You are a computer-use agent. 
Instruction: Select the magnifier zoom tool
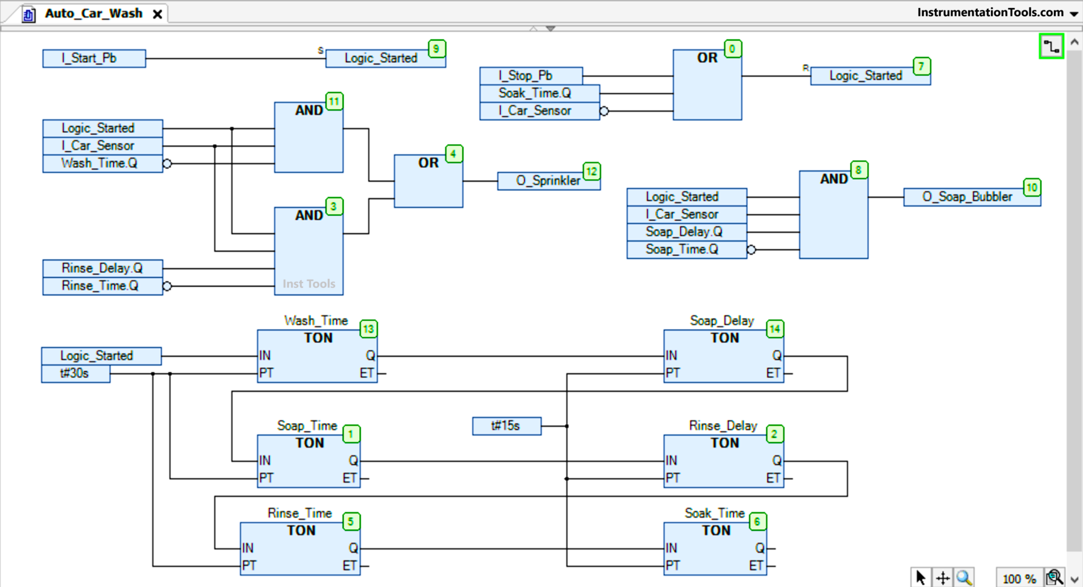point(964,577)
